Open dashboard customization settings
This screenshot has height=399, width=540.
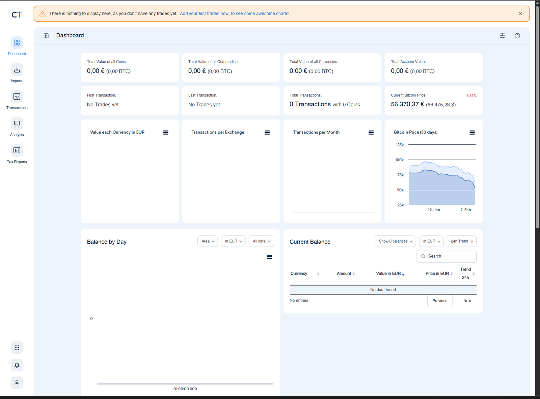502,35
